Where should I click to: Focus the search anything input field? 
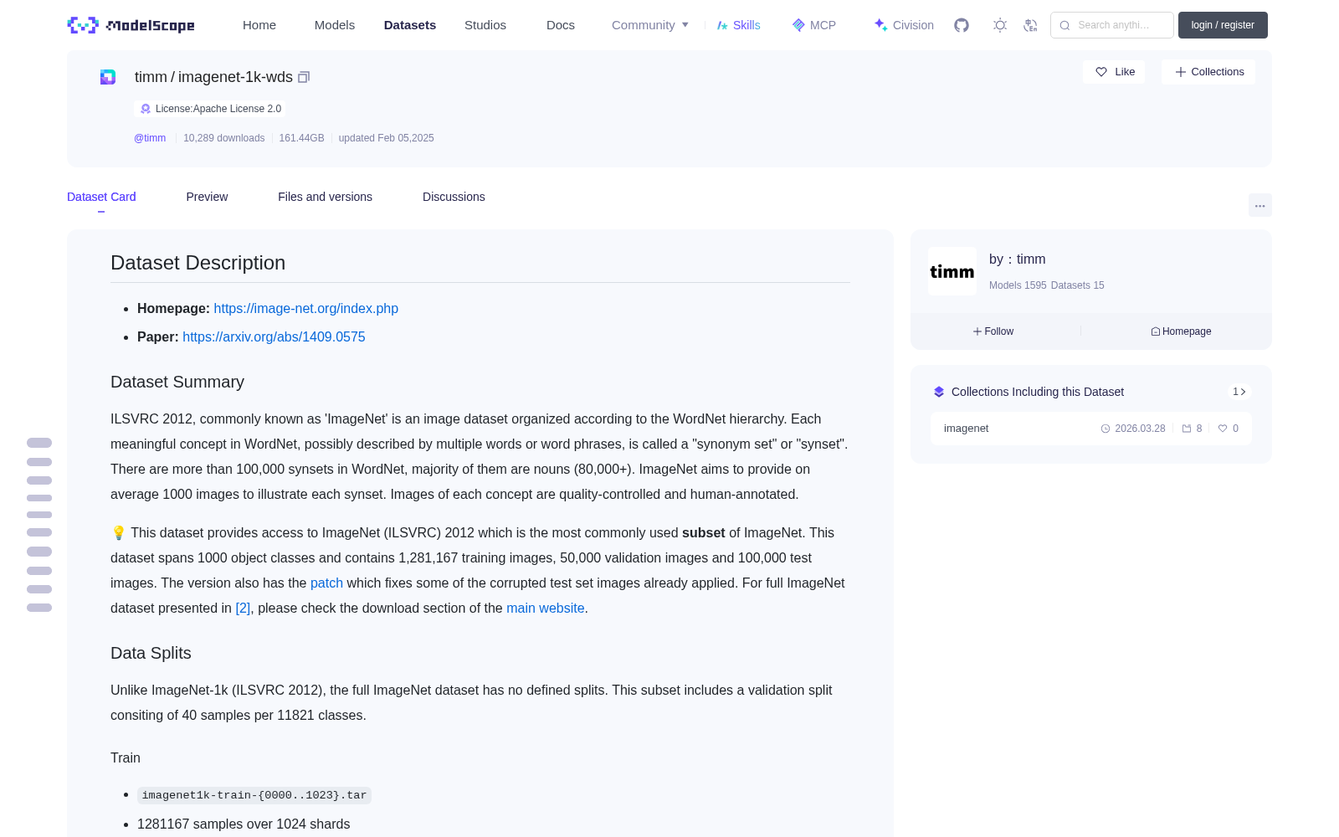coord(1112,25)
